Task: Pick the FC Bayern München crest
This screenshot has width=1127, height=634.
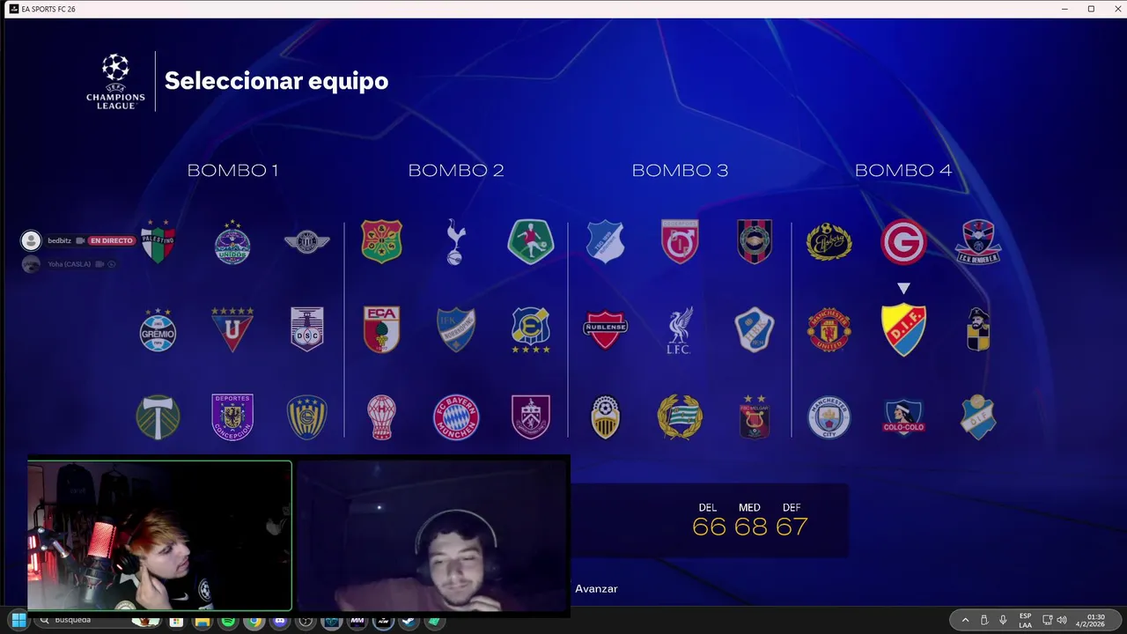Action: tap(456, 417)
